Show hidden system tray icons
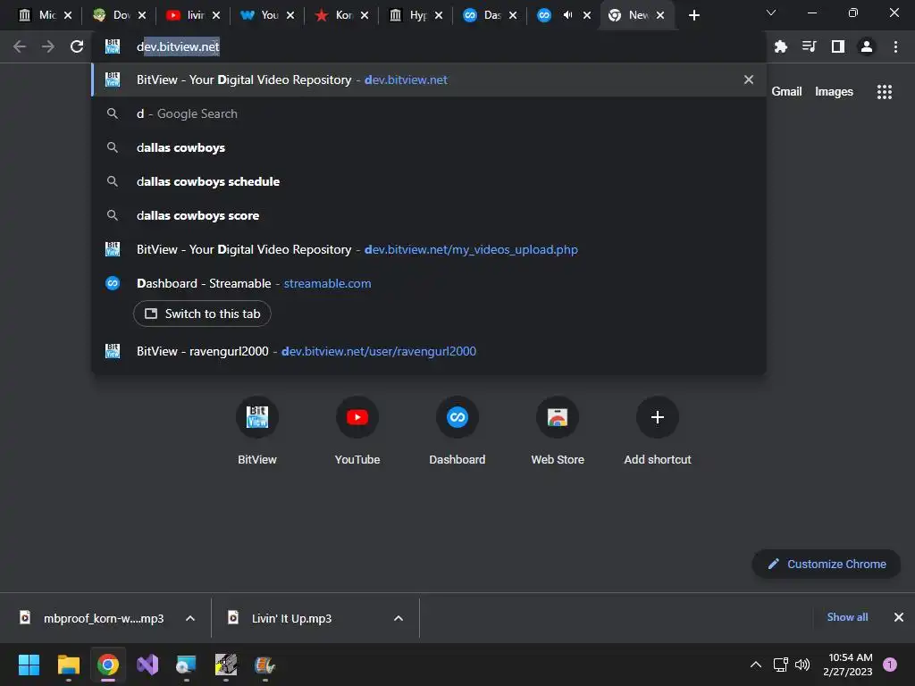The width and height of the screenshot is (915, 686). [x=756, y=665]
